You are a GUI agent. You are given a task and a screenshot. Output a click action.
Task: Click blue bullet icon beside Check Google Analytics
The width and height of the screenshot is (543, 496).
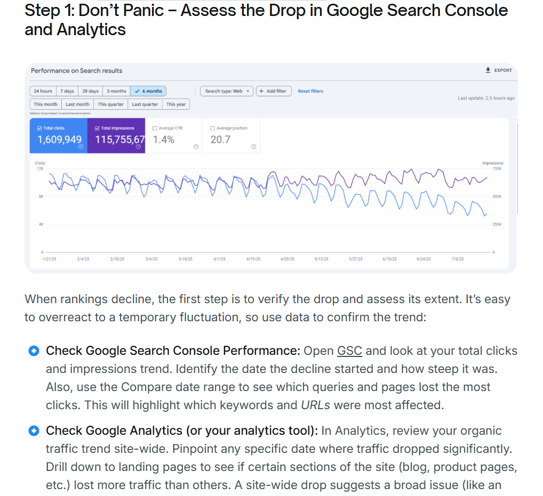34,431
